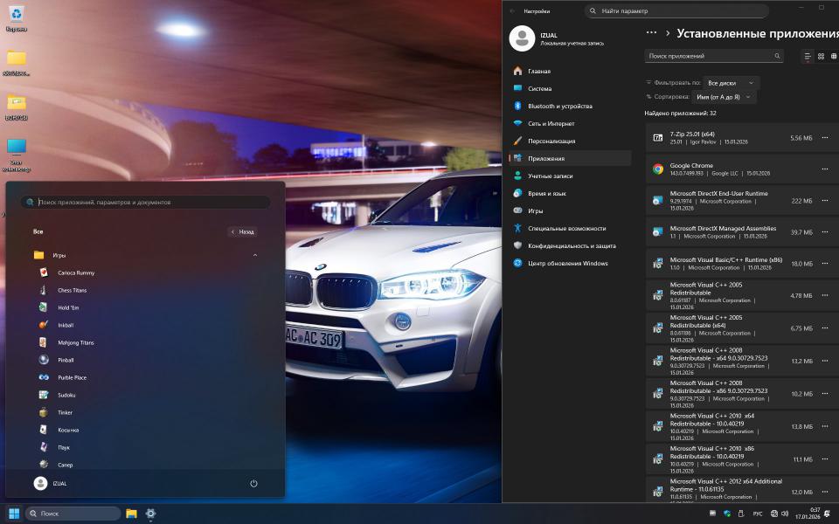Select Персонализация in Settings sidebar
839x524 pixels.
pos(551,141)
